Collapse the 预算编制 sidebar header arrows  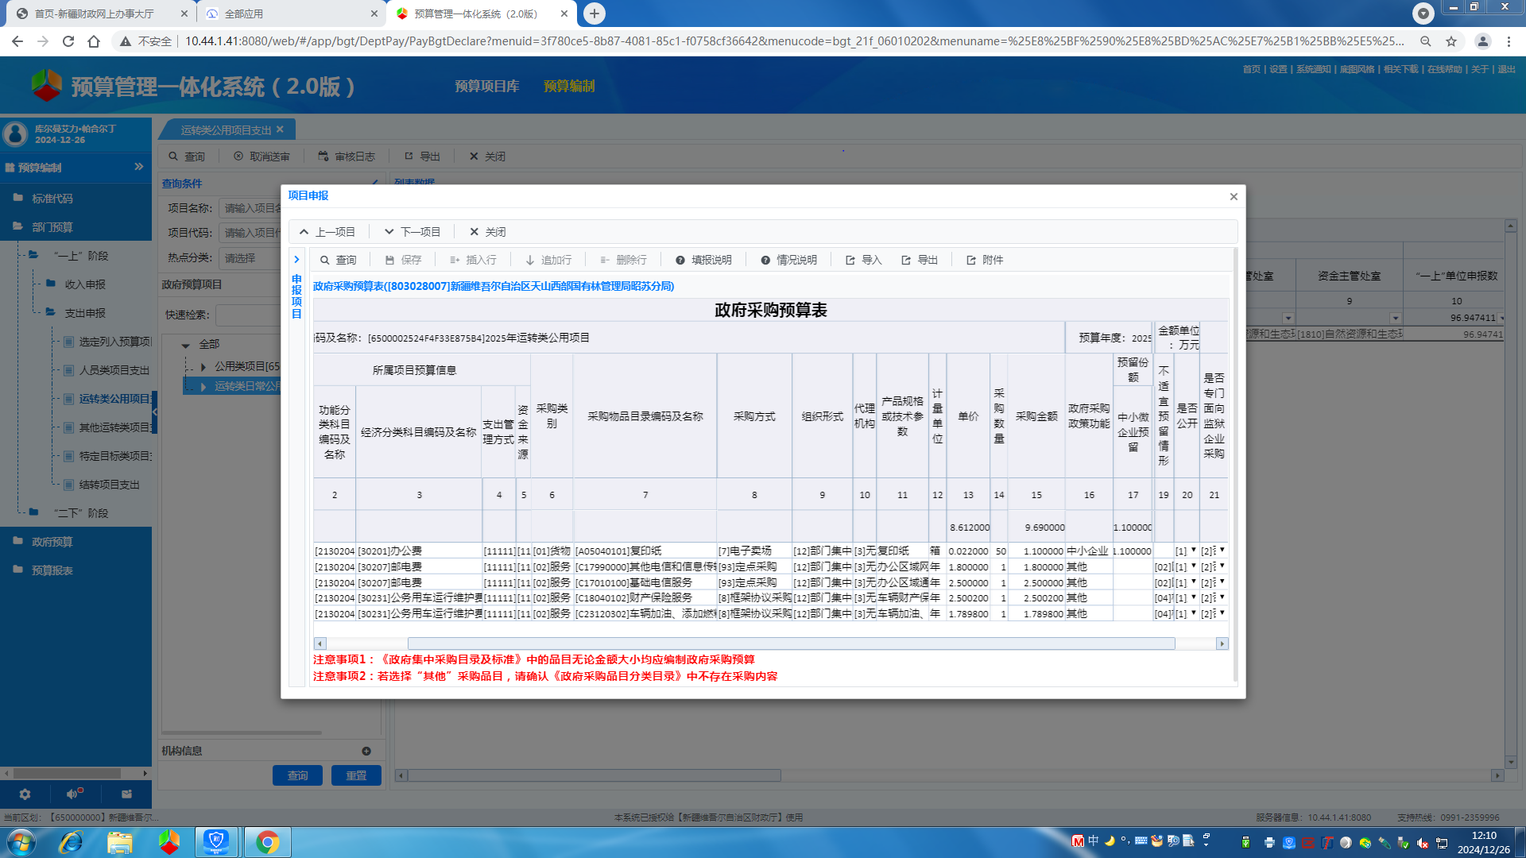tap(139, 167)
